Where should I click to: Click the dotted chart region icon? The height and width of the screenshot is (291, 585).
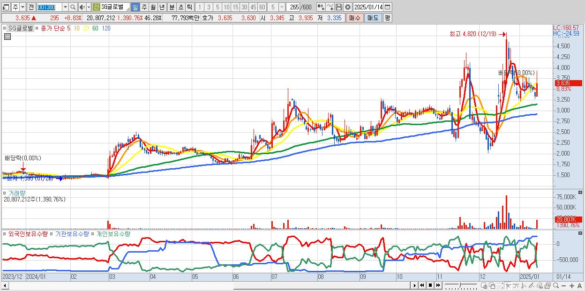(500, 285)
